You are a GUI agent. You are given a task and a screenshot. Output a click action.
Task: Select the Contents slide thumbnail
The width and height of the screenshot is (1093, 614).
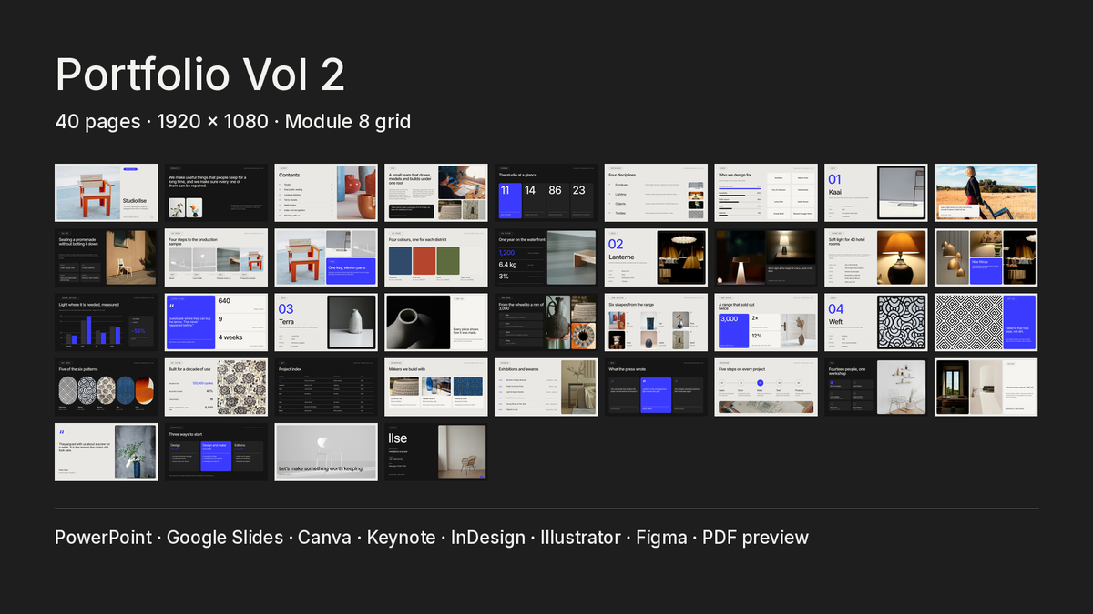click(x=326, y=193)
